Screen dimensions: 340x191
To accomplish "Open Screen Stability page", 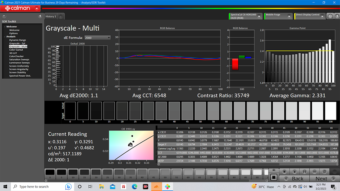I will (18, 73).
